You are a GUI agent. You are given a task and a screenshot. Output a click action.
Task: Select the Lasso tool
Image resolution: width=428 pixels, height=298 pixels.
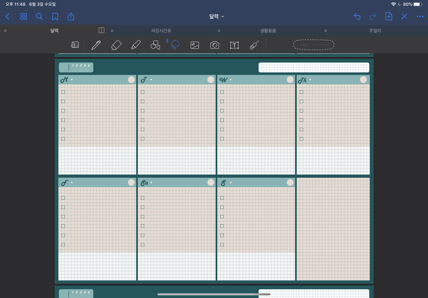(175, 45)
